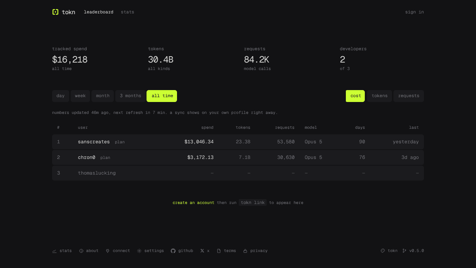Click the stats chart icon in footer
Image resolution: width=476 pixels, height=268 pixels.
pyautogui.click(x=54, y=251)
